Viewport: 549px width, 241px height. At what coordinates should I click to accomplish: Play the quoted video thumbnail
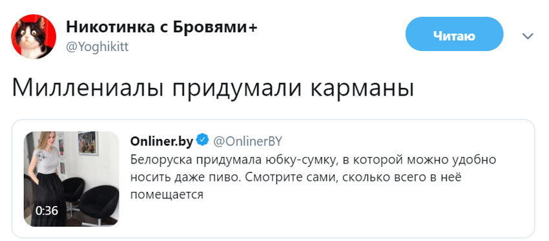(72, 178)
